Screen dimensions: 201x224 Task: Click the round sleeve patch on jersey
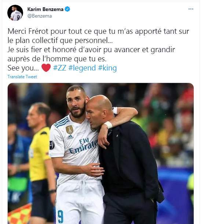[x=52, y=145]
